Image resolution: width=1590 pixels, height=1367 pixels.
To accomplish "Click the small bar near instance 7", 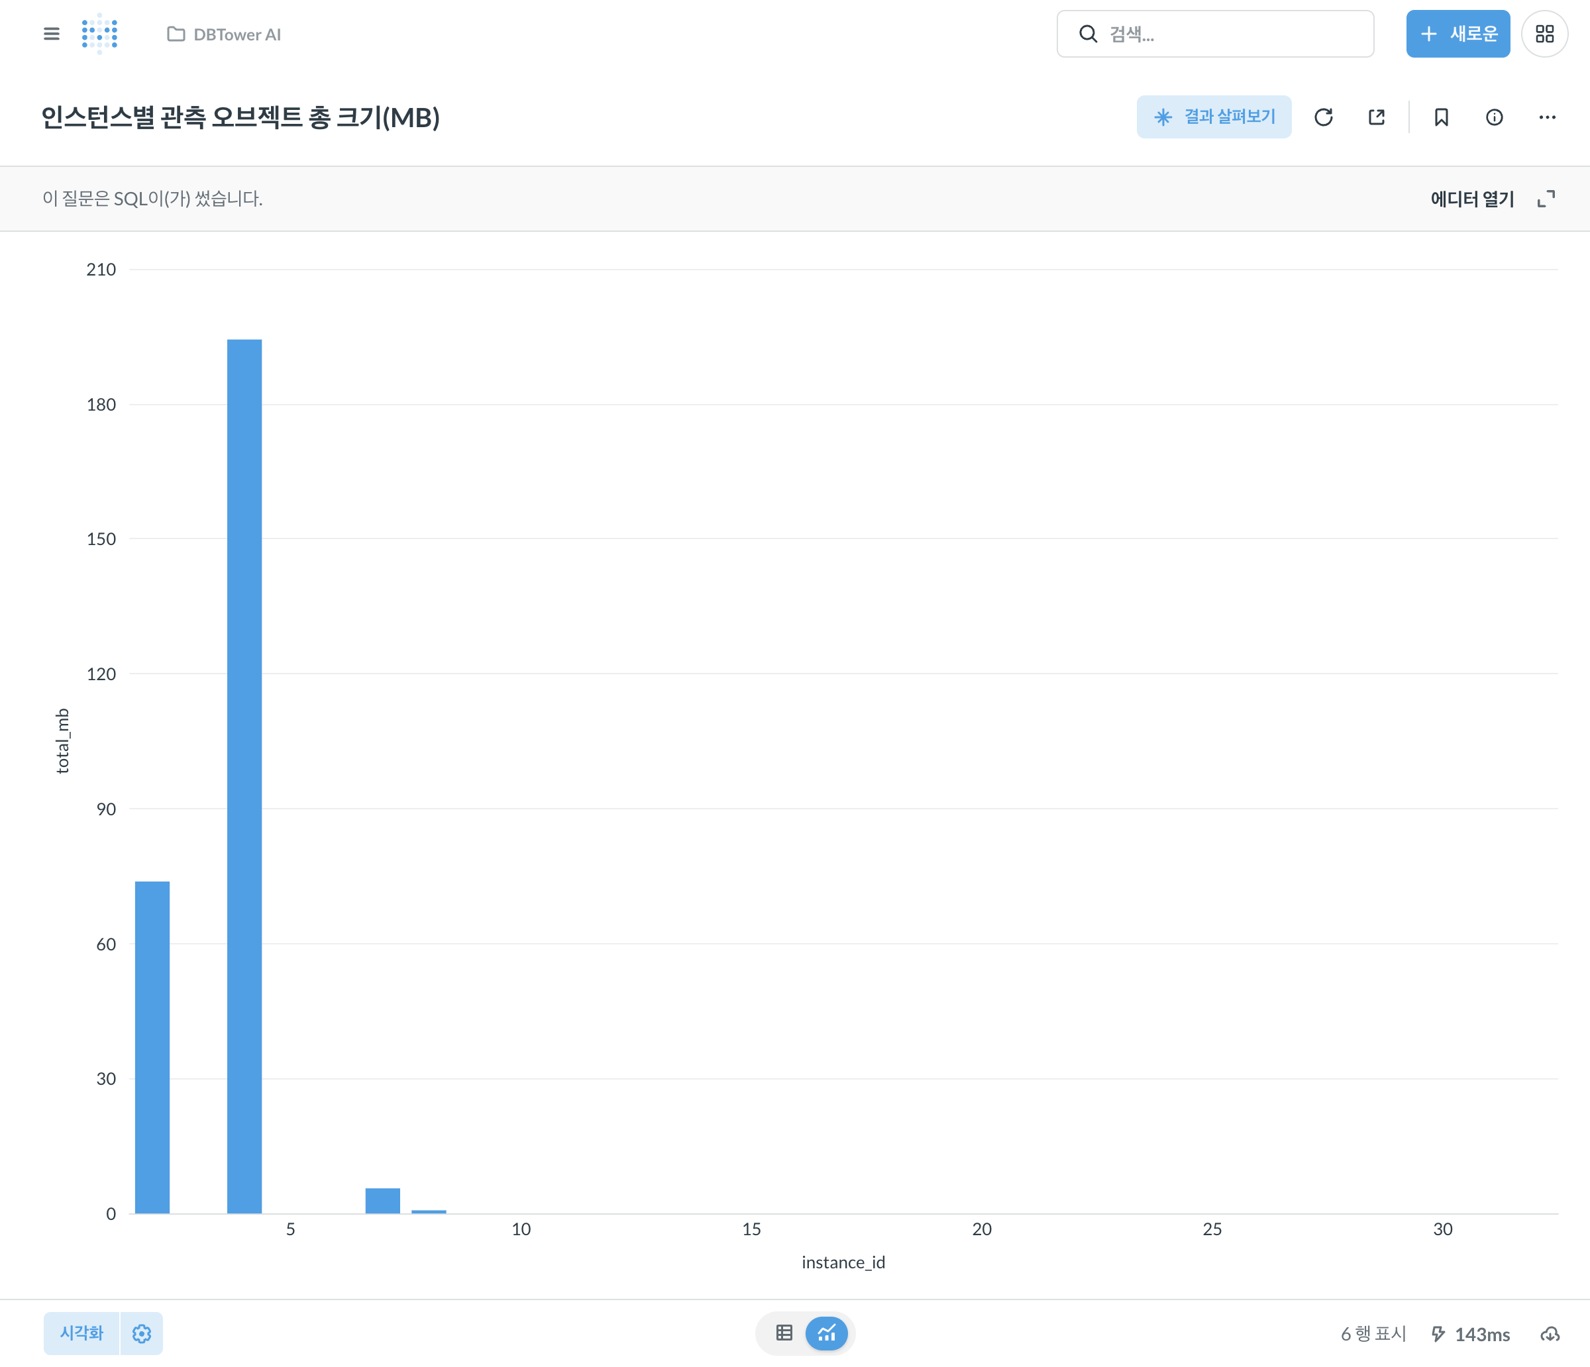I will [382, 1200].
